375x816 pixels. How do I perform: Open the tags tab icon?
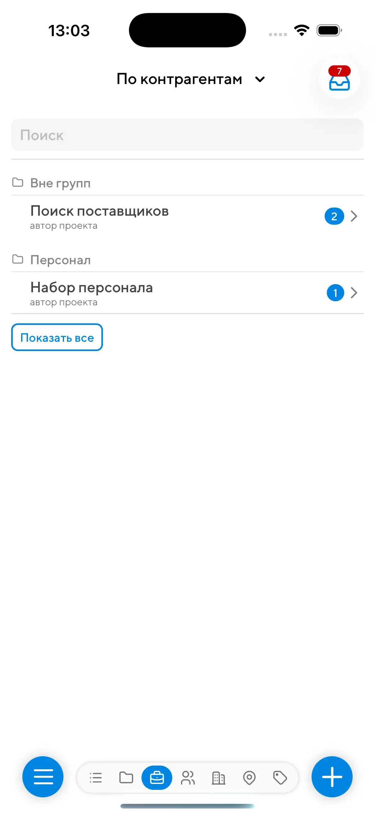pyautogui.click(x=280, y=777)
